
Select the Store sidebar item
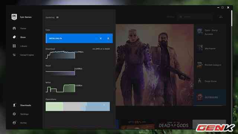coord(23,37)
